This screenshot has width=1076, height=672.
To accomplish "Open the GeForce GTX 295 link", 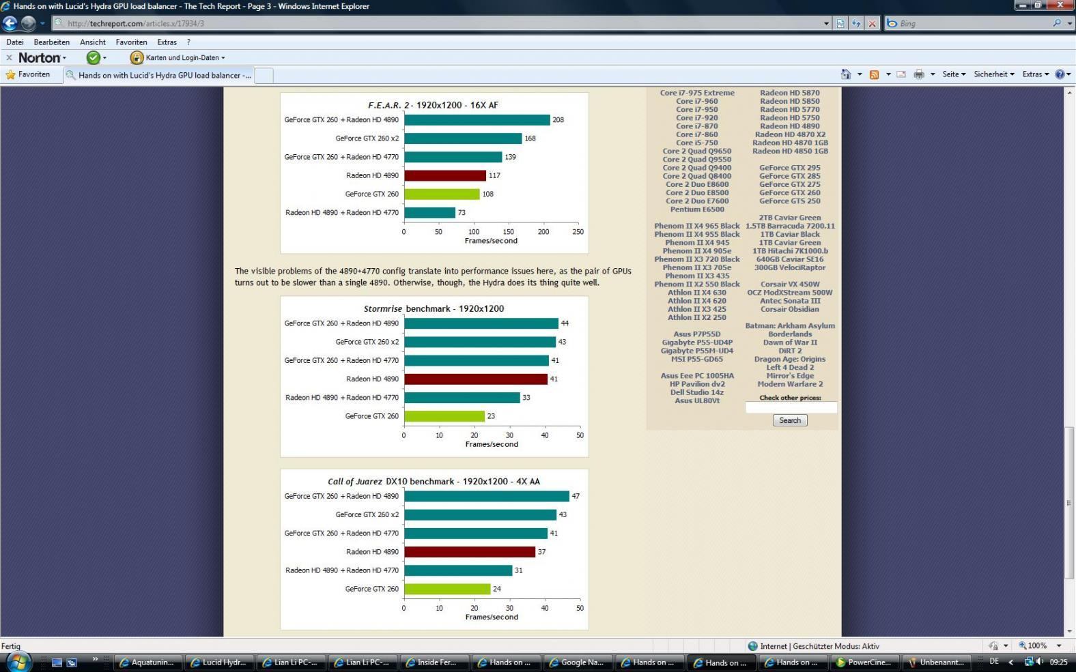I will (790, 168).
